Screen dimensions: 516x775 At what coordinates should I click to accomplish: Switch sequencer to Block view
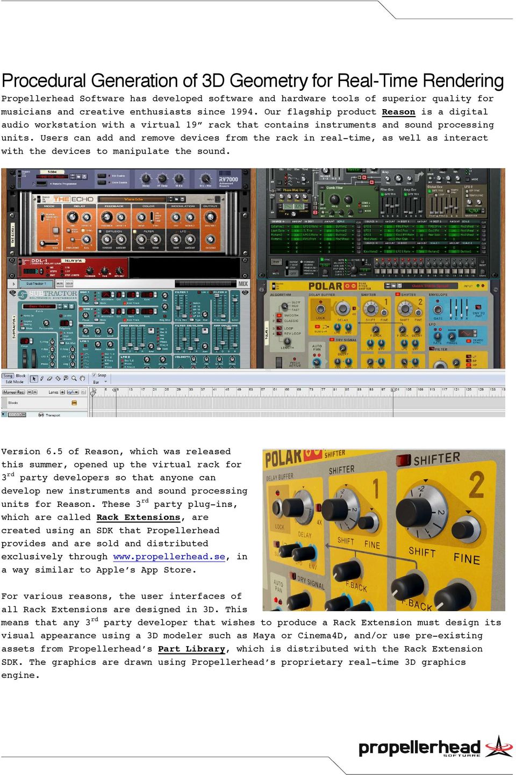tap(20, 376)
